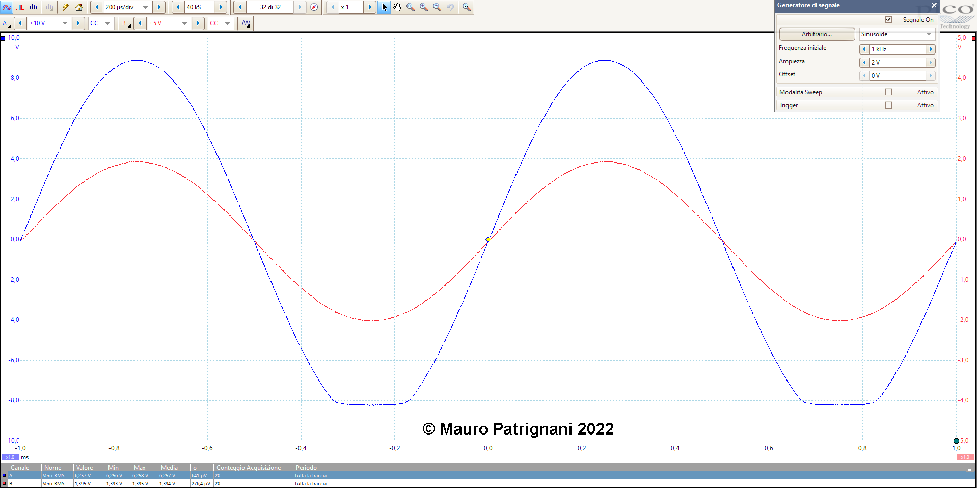Open the buffer navigator compass icon
Screen dimensions: 977x488
(x=314, y=7)
